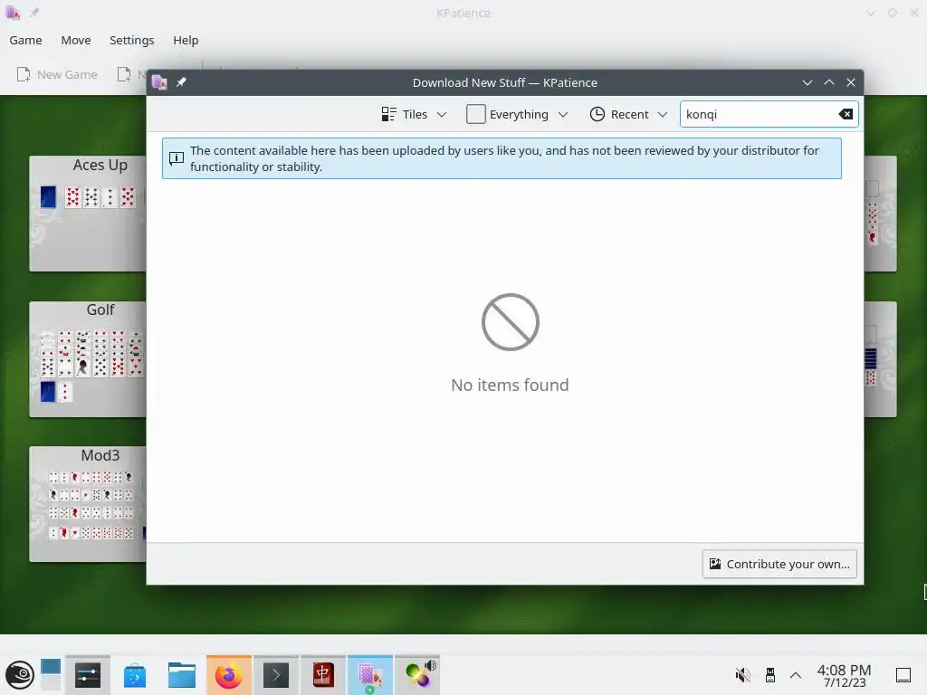The height and width of the screenshot is (695, 927).
Task: Select the Golf game thumbnail
Action: (88, 359)
